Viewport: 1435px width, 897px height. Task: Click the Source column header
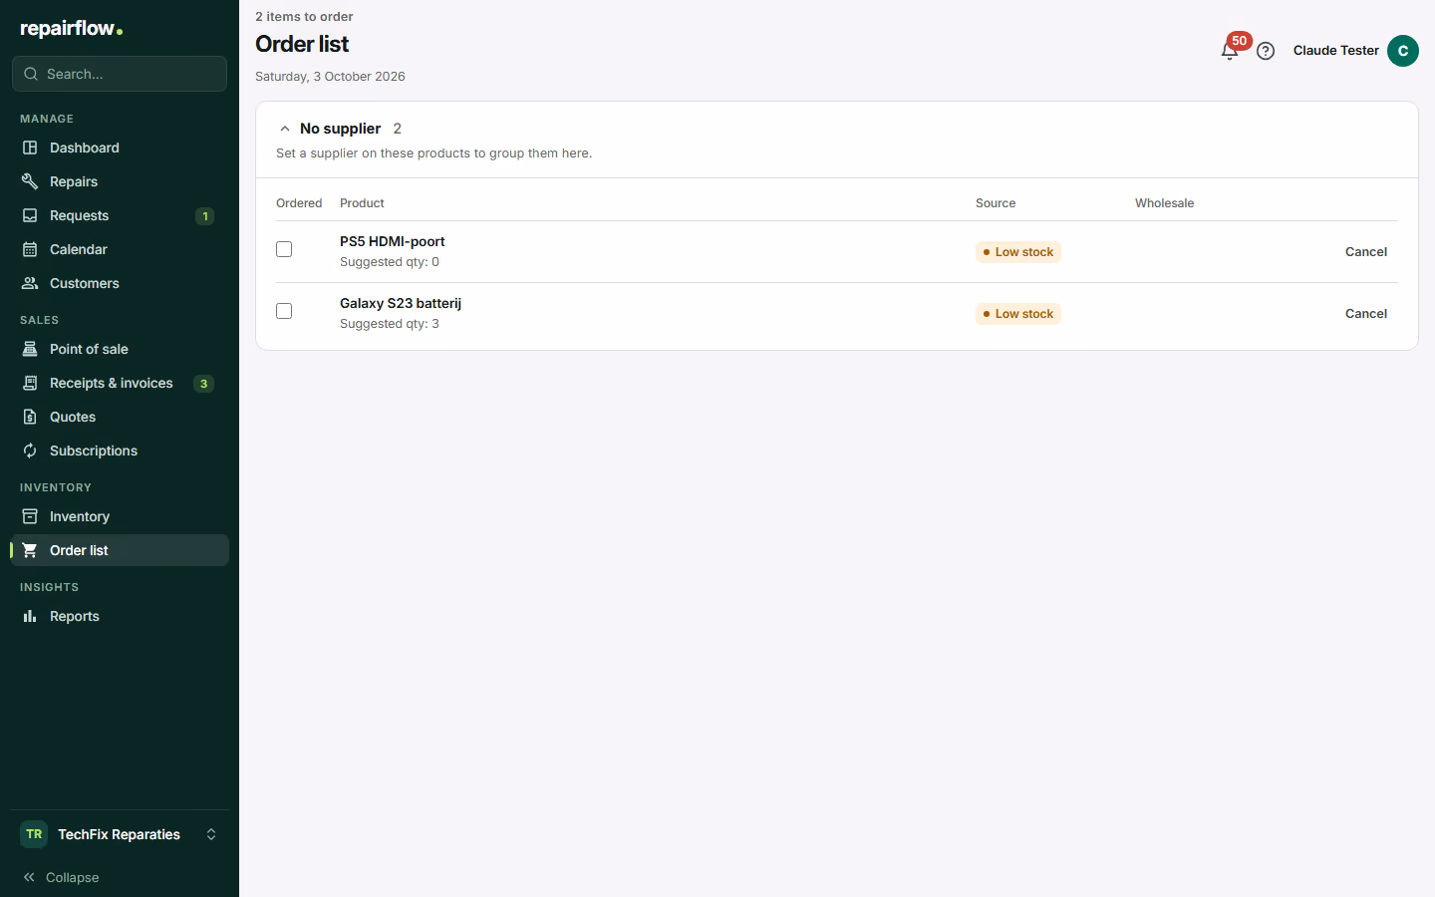[996, 203]
